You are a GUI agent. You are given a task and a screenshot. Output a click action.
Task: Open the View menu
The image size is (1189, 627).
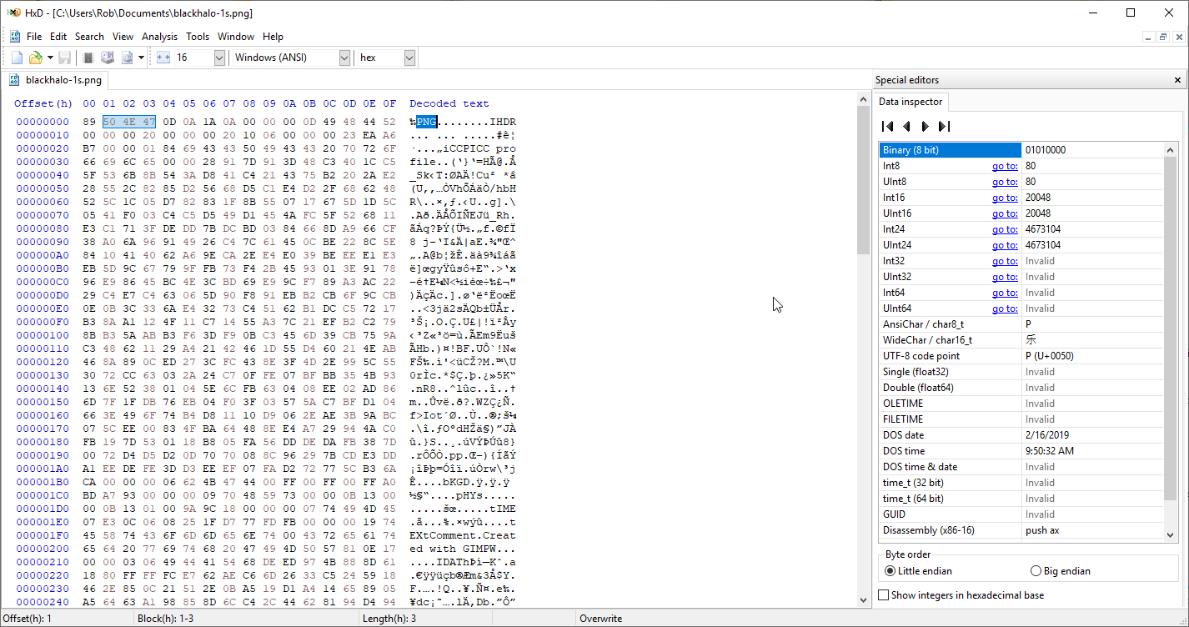(123, 37)
